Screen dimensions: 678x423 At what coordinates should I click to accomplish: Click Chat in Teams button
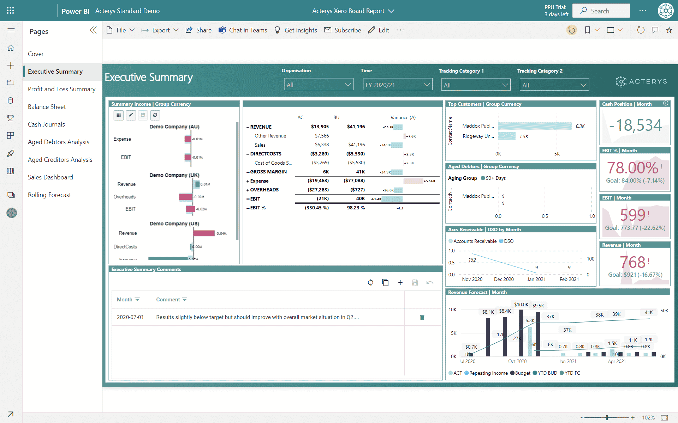click(x=243, y=30)
